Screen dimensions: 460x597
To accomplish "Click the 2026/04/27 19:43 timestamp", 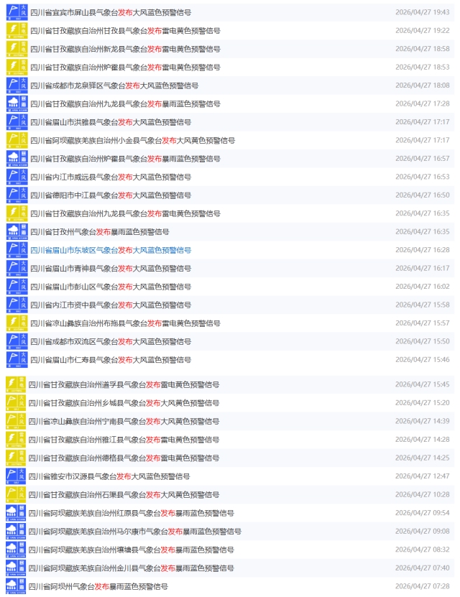I will pyautogui.click(x=422, y=12).
